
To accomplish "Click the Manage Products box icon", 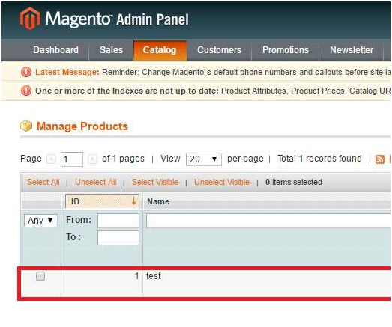I will pos(26,126).
